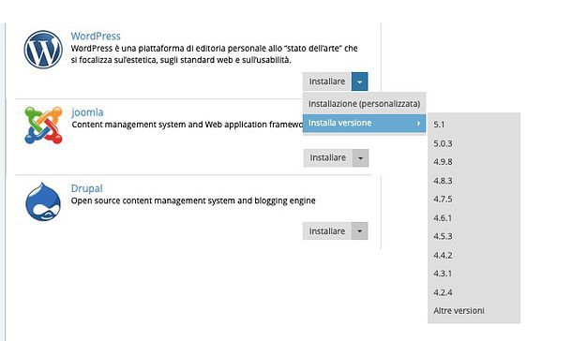Screen dimensions: 572x341
Task: Expand the Joomla install options arrow
Action: (360, 158)
